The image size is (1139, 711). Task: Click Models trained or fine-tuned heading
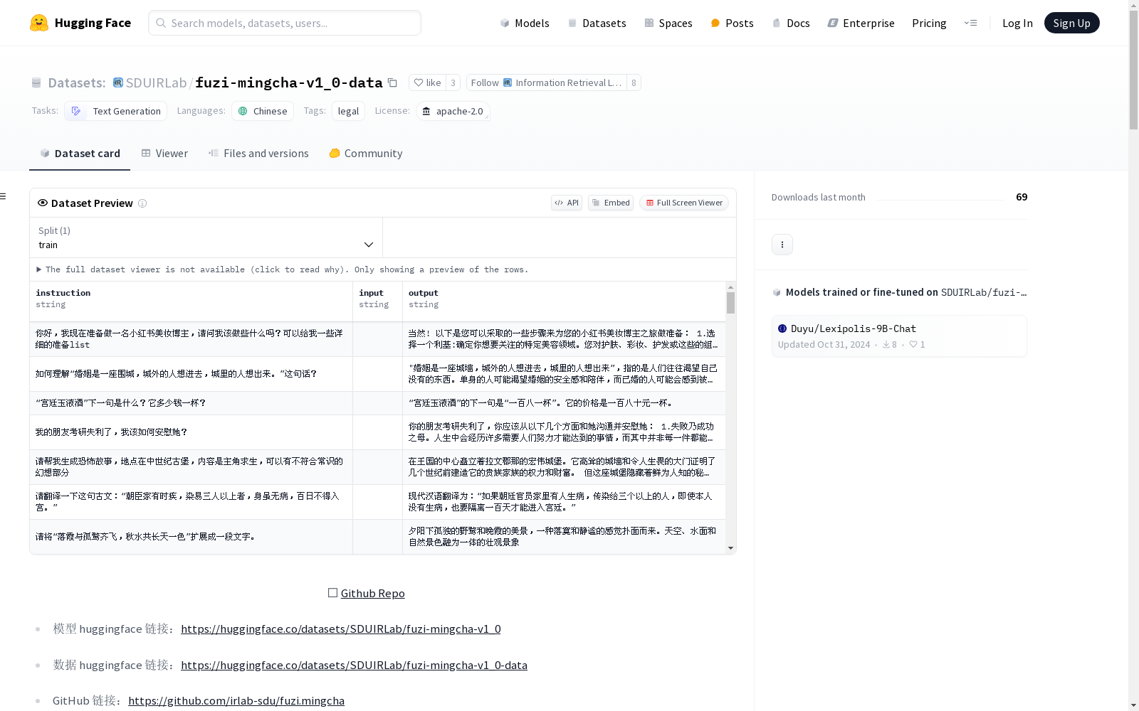pyautogui.click(x=899, y=292)
